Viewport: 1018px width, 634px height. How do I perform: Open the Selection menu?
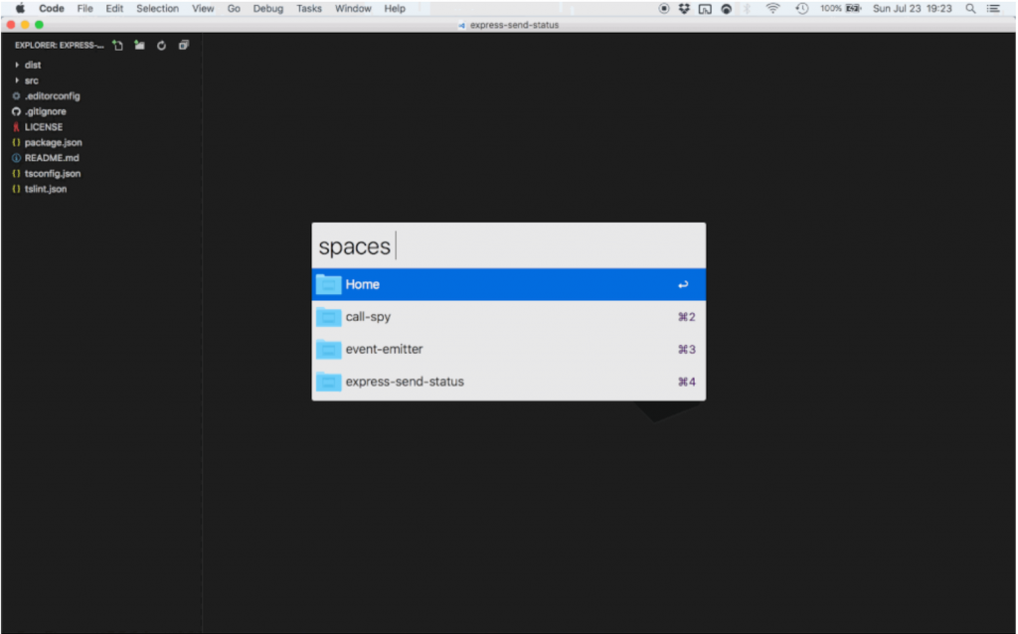point(157,8)
